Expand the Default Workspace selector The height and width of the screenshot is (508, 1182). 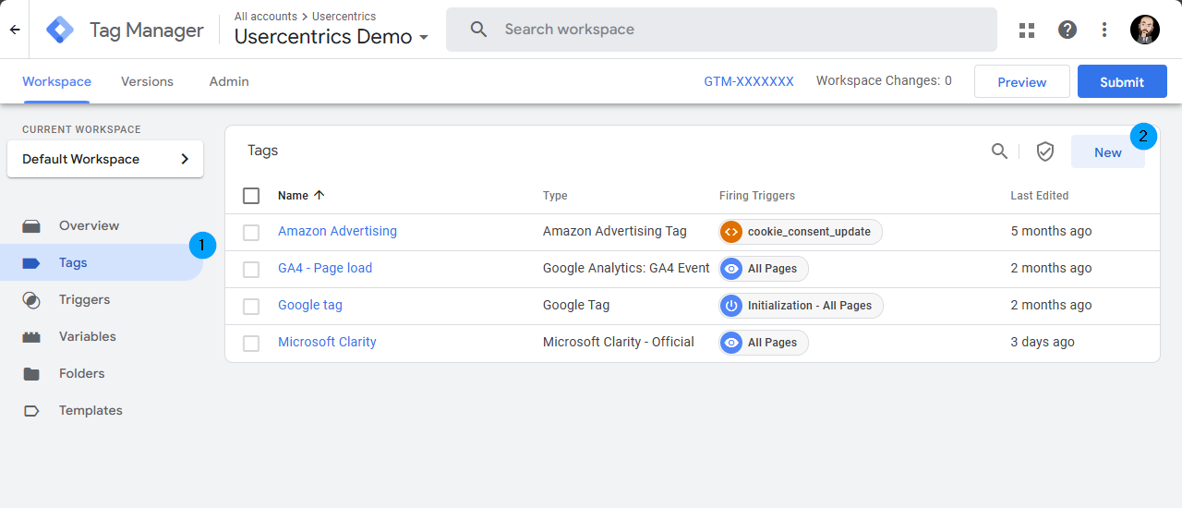(x=105, y=159)
